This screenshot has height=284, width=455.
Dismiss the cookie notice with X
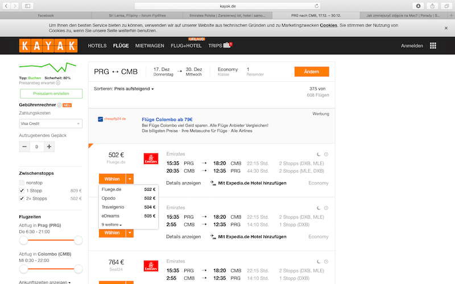point(446,28)
